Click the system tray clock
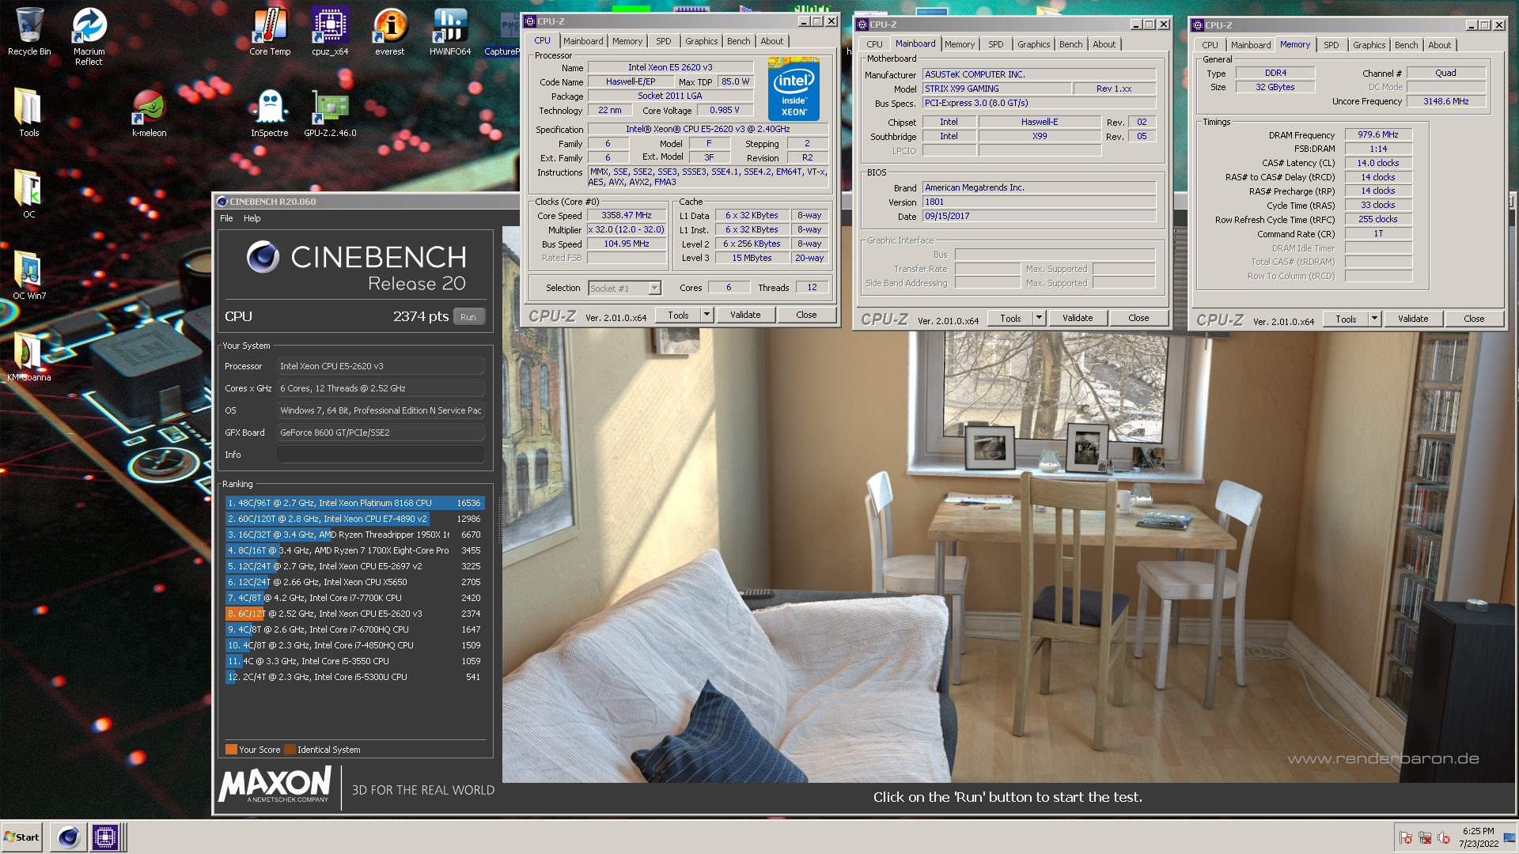Viewport: 1519px width, 854px height. tap(1479, 837)
